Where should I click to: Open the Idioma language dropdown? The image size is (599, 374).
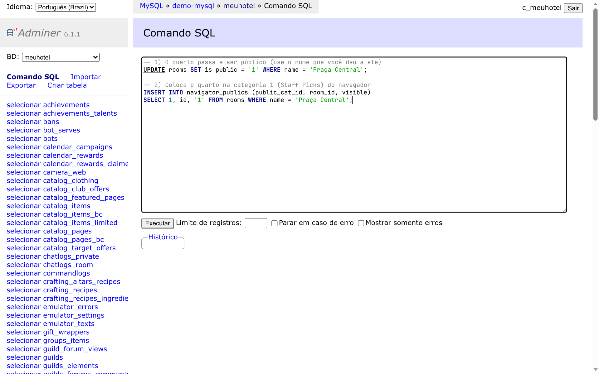tap(66, 7)
